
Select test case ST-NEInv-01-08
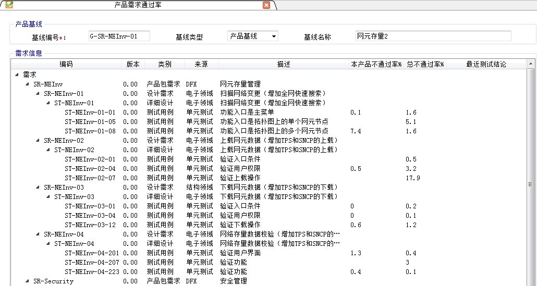coord(90,131)
